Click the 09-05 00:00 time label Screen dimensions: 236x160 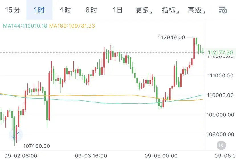161,156
